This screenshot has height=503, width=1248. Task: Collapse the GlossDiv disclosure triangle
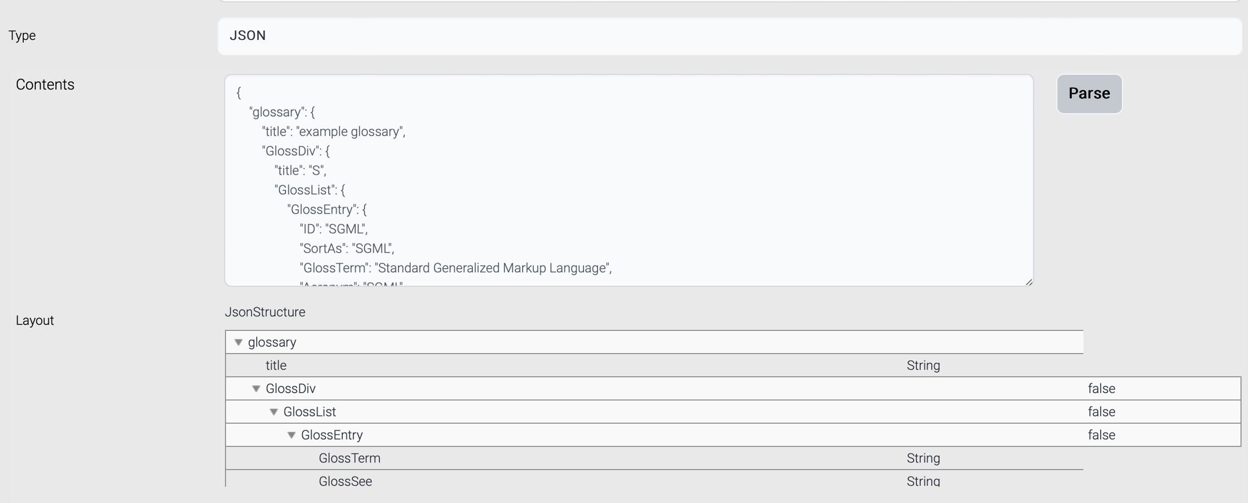256,389
